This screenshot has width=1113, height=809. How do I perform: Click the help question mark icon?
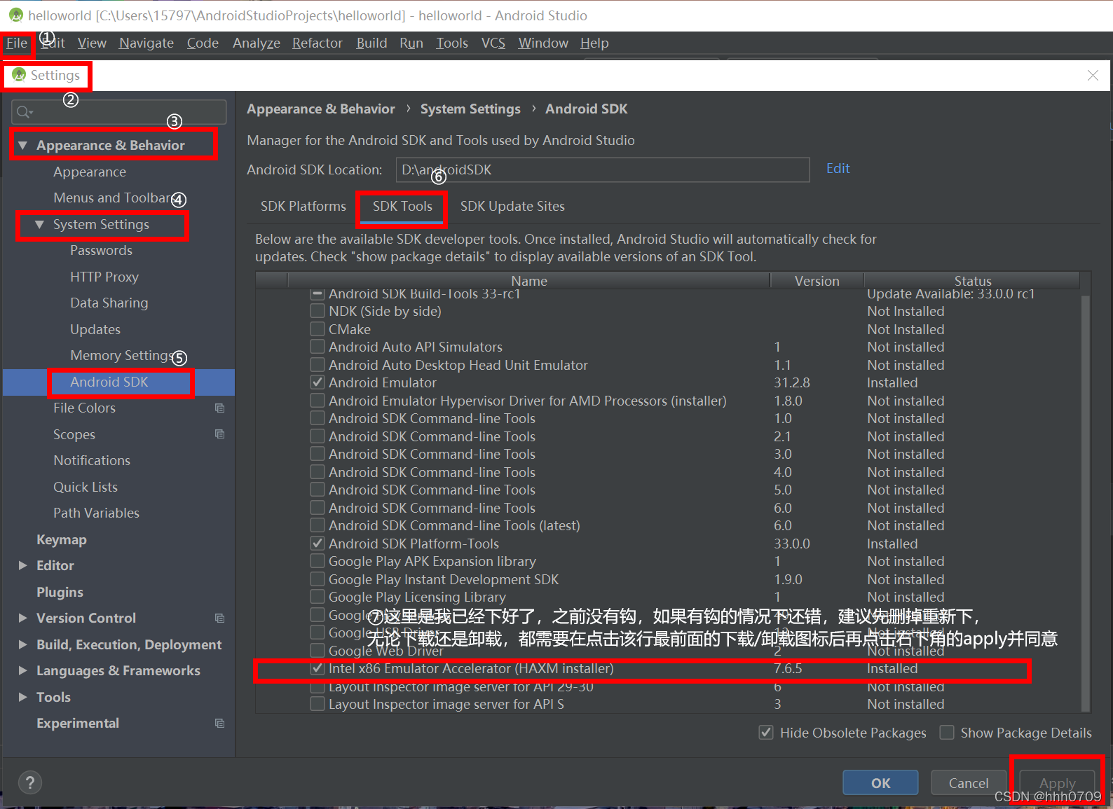point(29,782)
